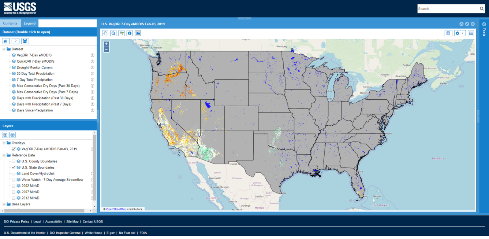Open the settings gear dropdown

click(x=460, y=33)
